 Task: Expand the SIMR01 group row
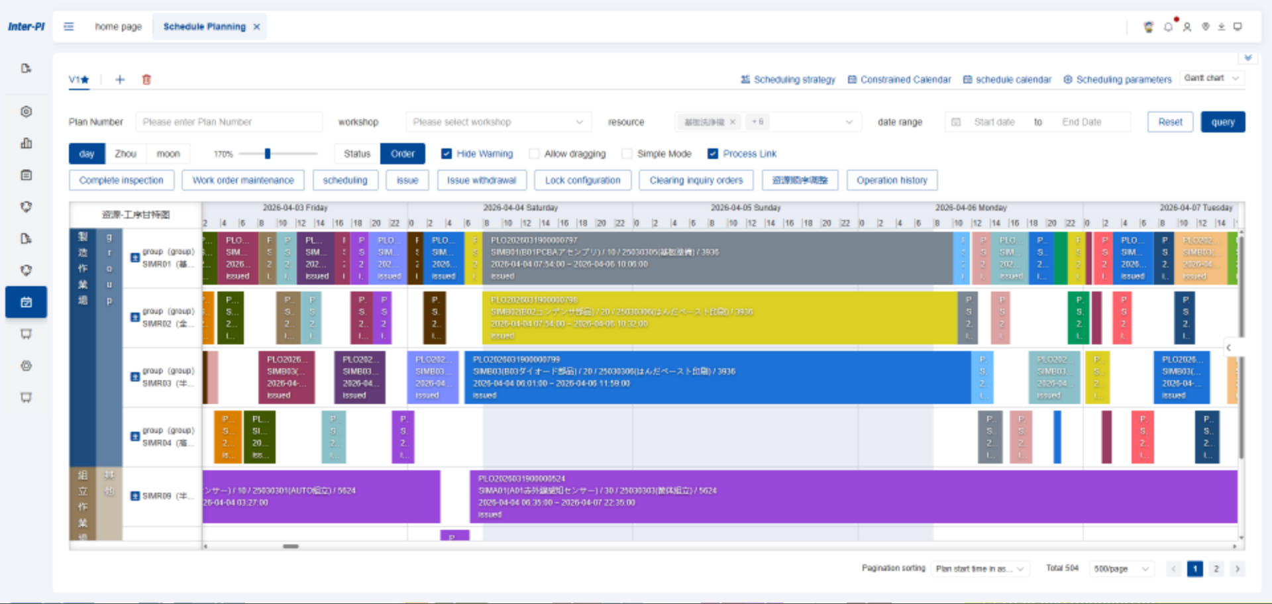point(135,258)
